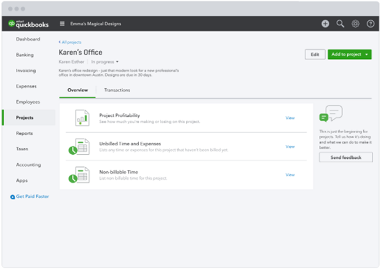Expand the Add to project dropdown arrow
The height and width of the screenshot is (270, 381).
[366, 55]
